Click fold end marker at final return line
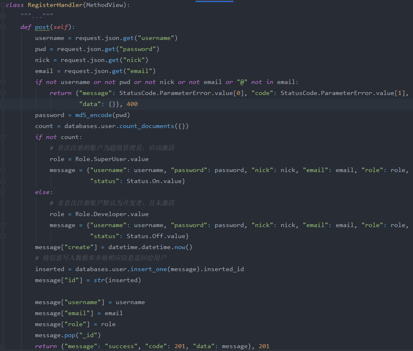The image size is (413, 351). pyautogui.click(x=3, y=346)
